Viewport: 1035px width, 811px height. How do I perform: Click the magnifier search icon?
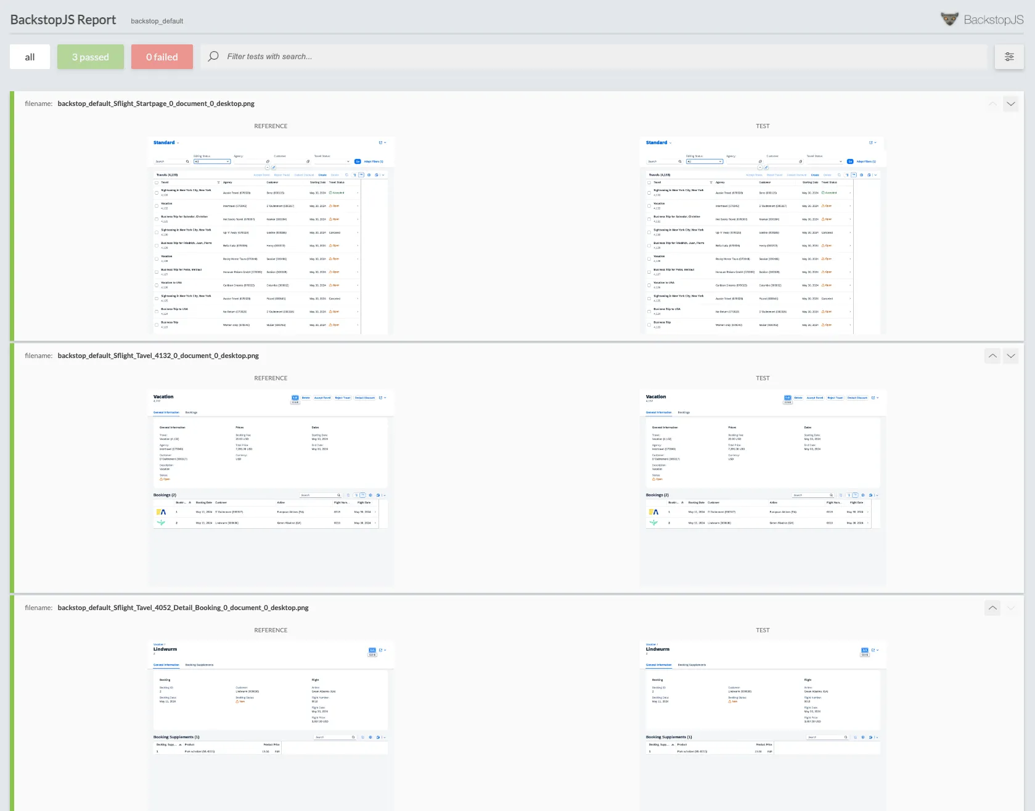pos(213,57)
